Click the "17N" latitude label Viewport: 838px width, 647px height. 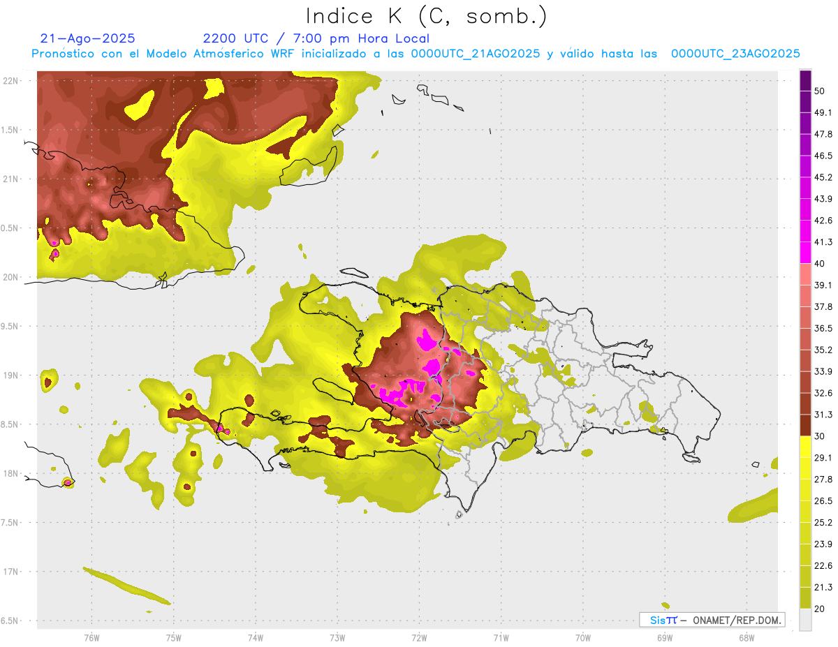tap(11, 572)
